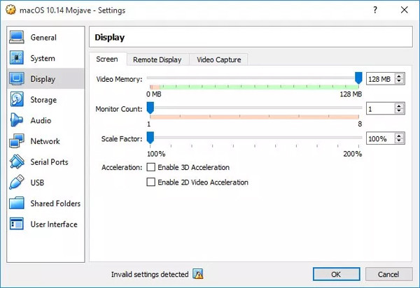
Task: Open the Storage settings section
Action: coord(43,100)
